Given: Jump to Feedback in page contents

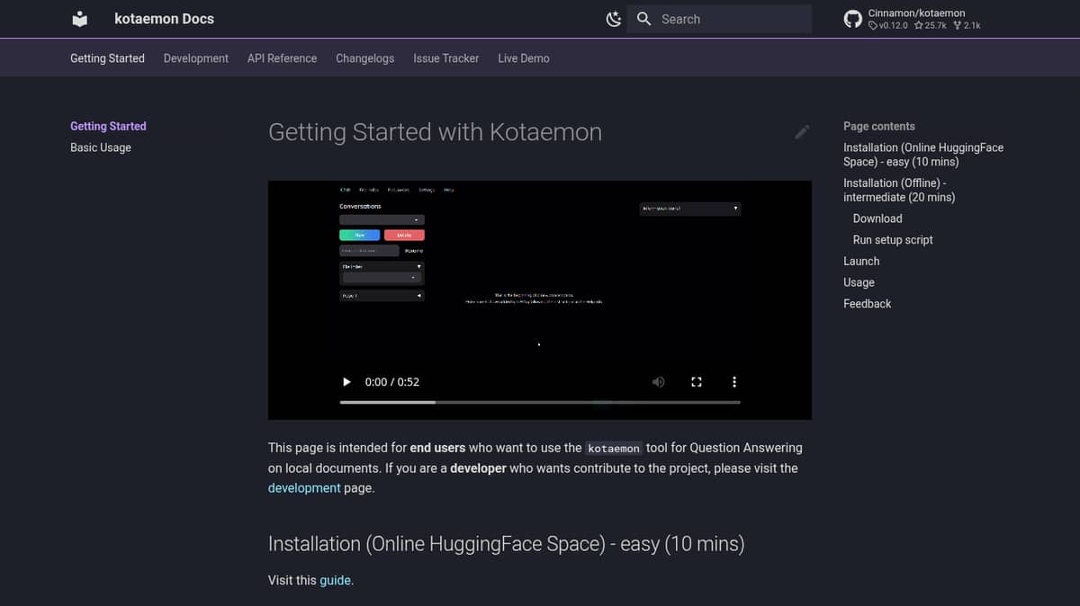Looking at the screenshot, I should click(867, 304).
